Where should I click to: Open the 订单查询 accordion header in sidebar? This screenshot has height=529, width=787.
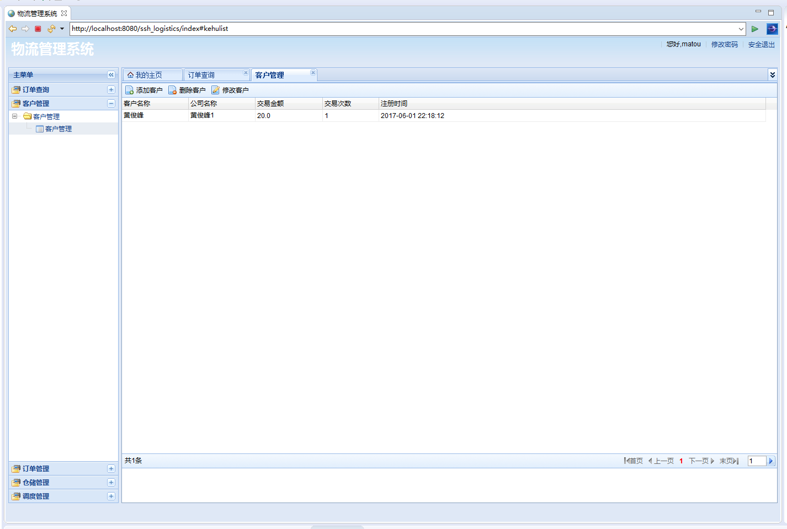pos(63,90)
